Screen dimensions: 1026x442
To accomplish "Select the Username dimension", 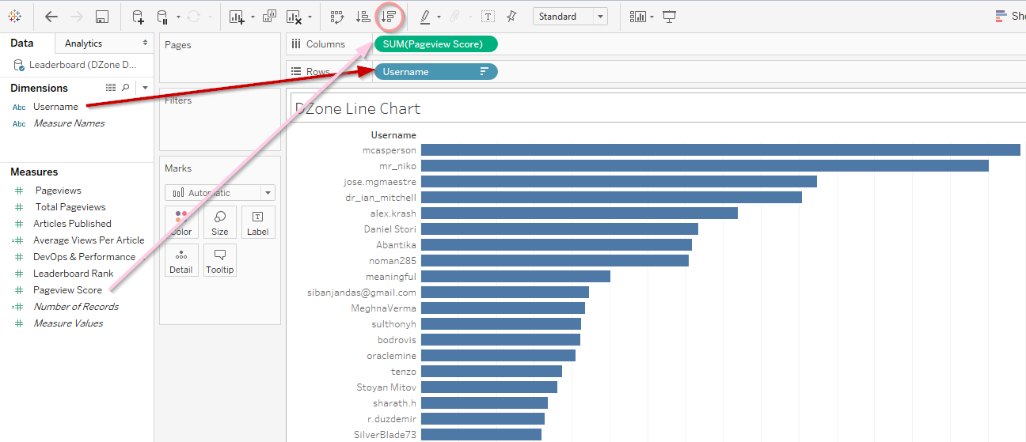I will click(x=55, y=107).
